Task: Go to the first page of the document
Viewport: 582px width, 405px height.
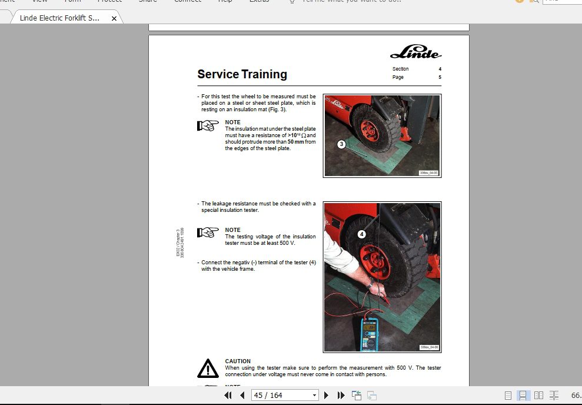Action: pos(228,395)
